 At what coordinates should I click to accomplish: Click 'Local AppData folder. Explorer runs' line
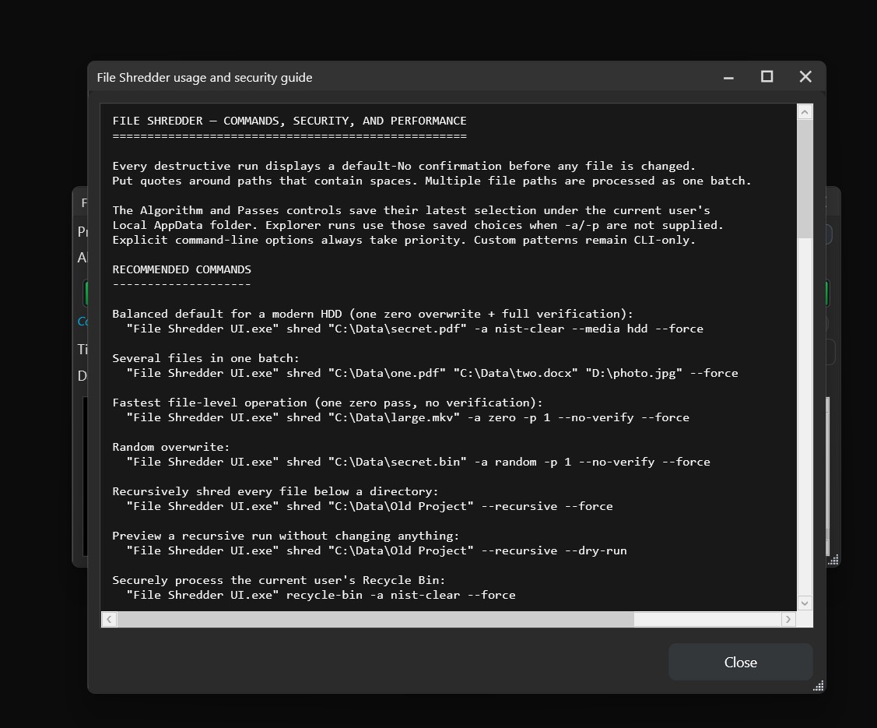(x=418, y=225)
